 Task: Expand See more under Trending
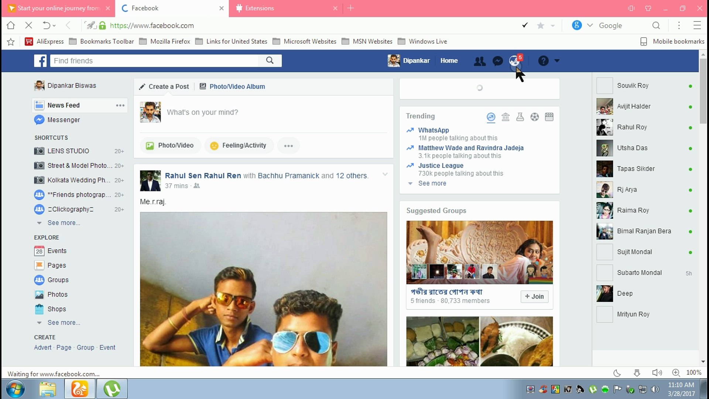coord(432,183)
